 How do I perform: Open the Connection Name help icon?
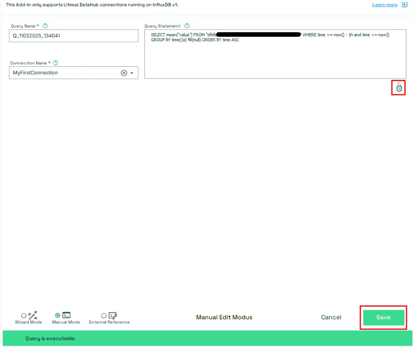coord(55,63)
